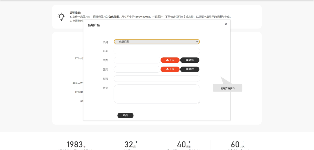Choose gallery images via 图集 选择 button
Viewport: 314px width, 150px height.
(190, 69)
